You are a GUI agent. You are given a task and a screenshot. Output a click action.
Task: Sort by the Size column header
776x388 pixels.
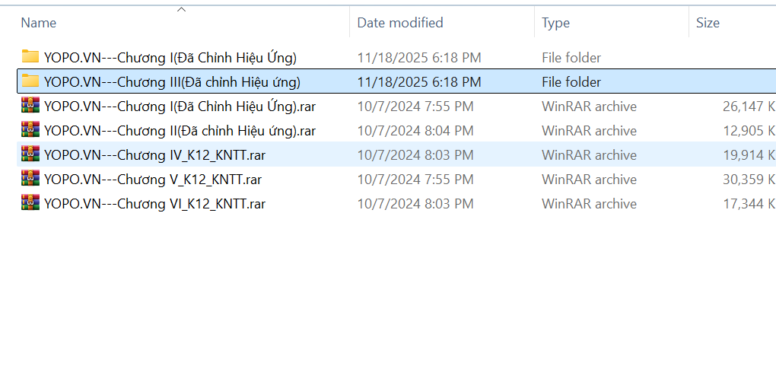tap(708, 23)
